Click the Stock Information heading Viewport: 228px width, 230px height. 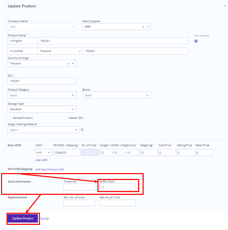(x=19, y=182)
